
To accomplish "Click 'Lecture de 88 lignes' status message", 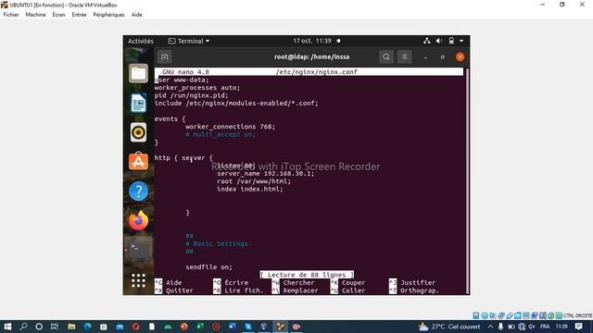I will coord(307,275).
